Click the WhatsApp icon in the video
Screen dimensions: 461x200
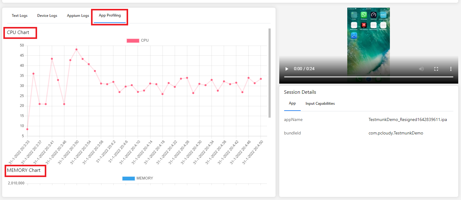pos(364,15)
